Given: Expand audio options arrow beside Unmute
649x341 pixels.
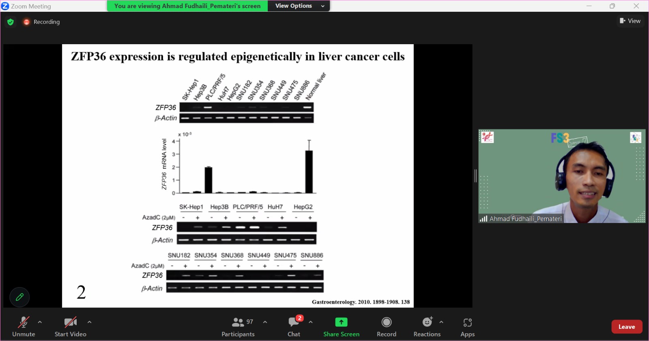Looking at the screenshot, I should [40, 322].
